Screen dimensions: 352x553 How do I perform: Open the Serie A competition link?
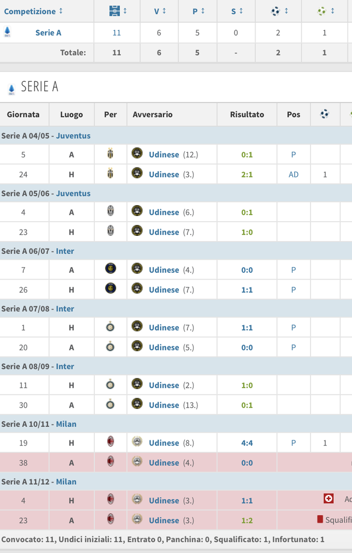click(x=48, y=32)
